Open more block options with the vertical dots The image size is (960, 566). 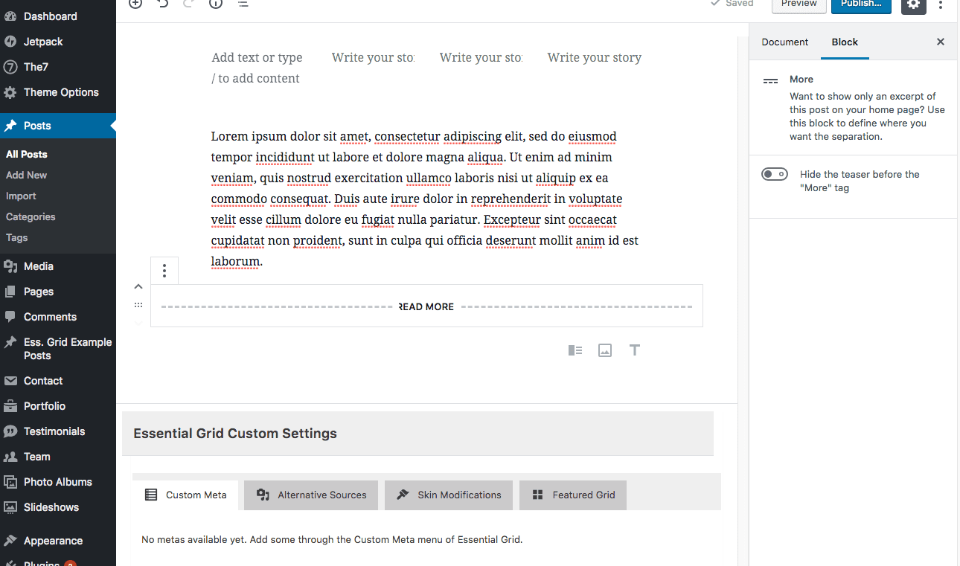(164, 271)
